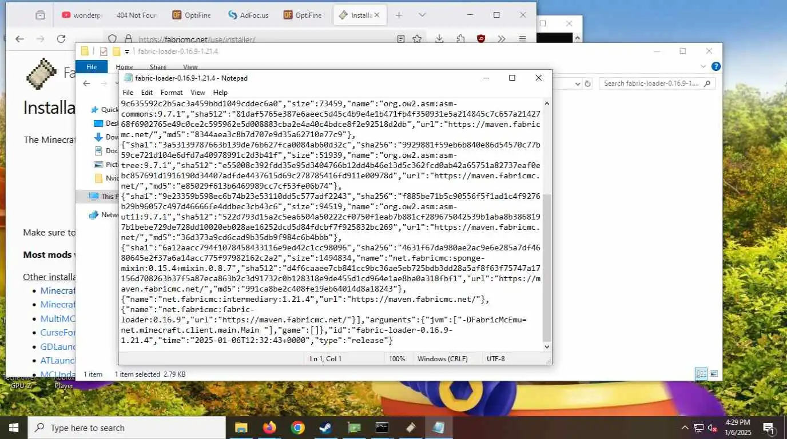Click the taskbar Type here to search box
787x439 pixels.
click(126, 428)
